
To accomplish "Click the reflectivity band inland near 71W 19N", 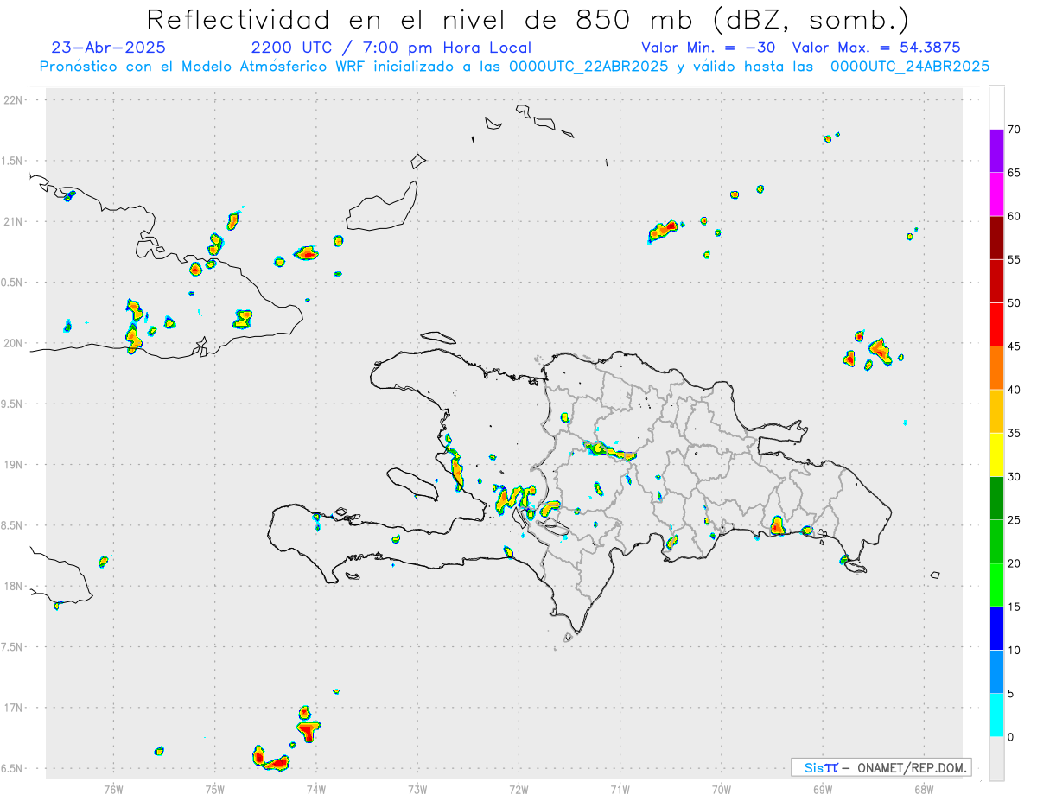I will click(x=610, y=450).
